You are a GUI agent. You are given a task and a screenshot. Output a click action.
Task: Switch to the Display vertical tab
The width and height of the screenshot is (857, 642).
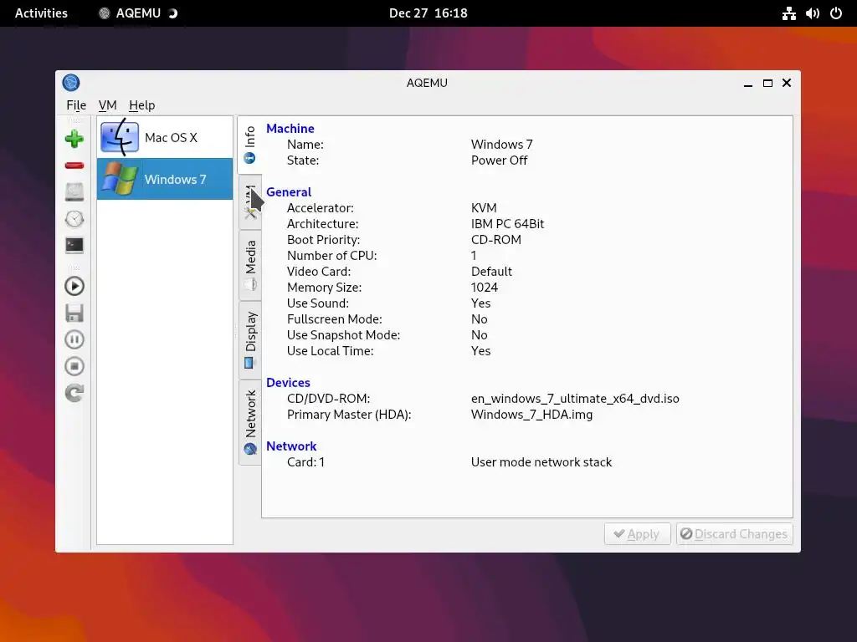point(249,339)
